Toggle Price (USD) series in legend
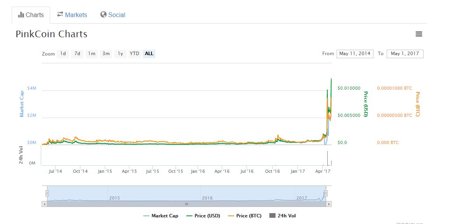The image size is (450, 224). pos(203,216)
